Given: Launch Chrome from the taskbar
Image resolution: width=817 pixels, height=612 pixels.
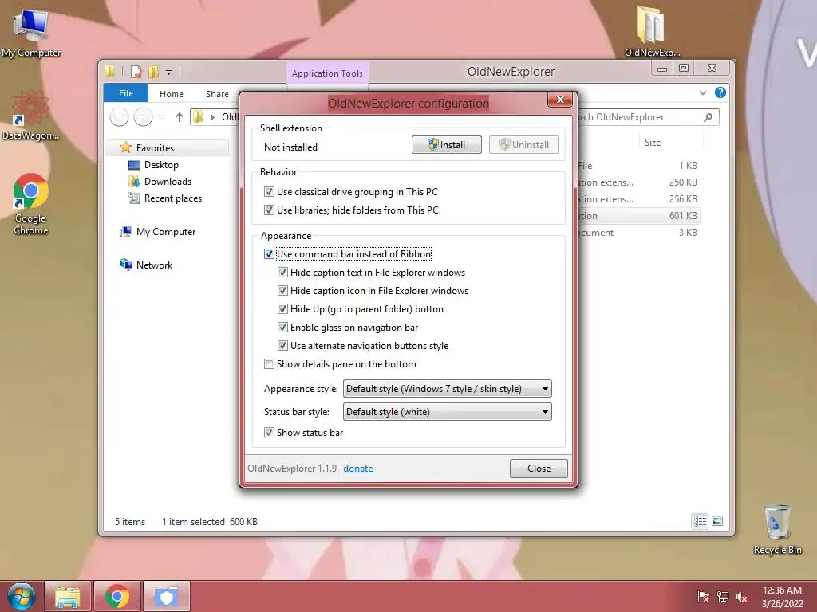Looking at the screenshot, I should (x=117, y=596).
